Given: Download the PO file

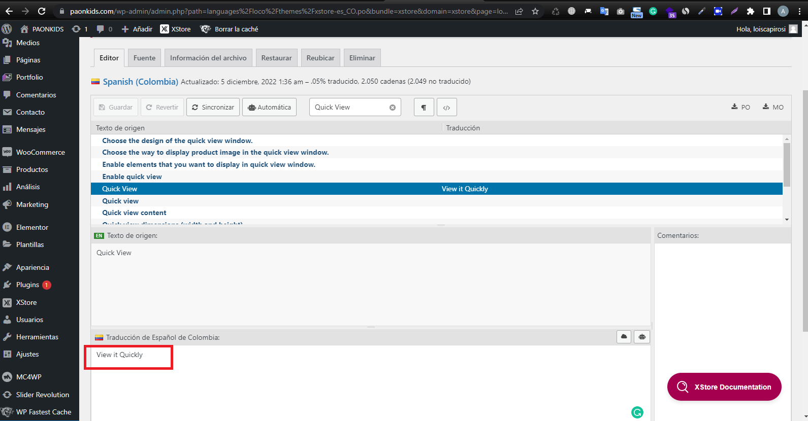Looking at the screenshot, I should [x=740, y=107].
